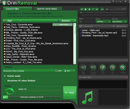Click the rewind playback button
Image resolution: width=130 pixels, height=109 pixels.
click(82, 10)
